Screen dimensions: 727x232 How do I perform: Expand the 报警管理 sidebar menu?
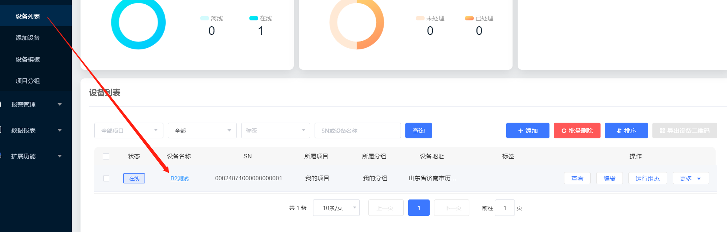click(x=35, y=105)
